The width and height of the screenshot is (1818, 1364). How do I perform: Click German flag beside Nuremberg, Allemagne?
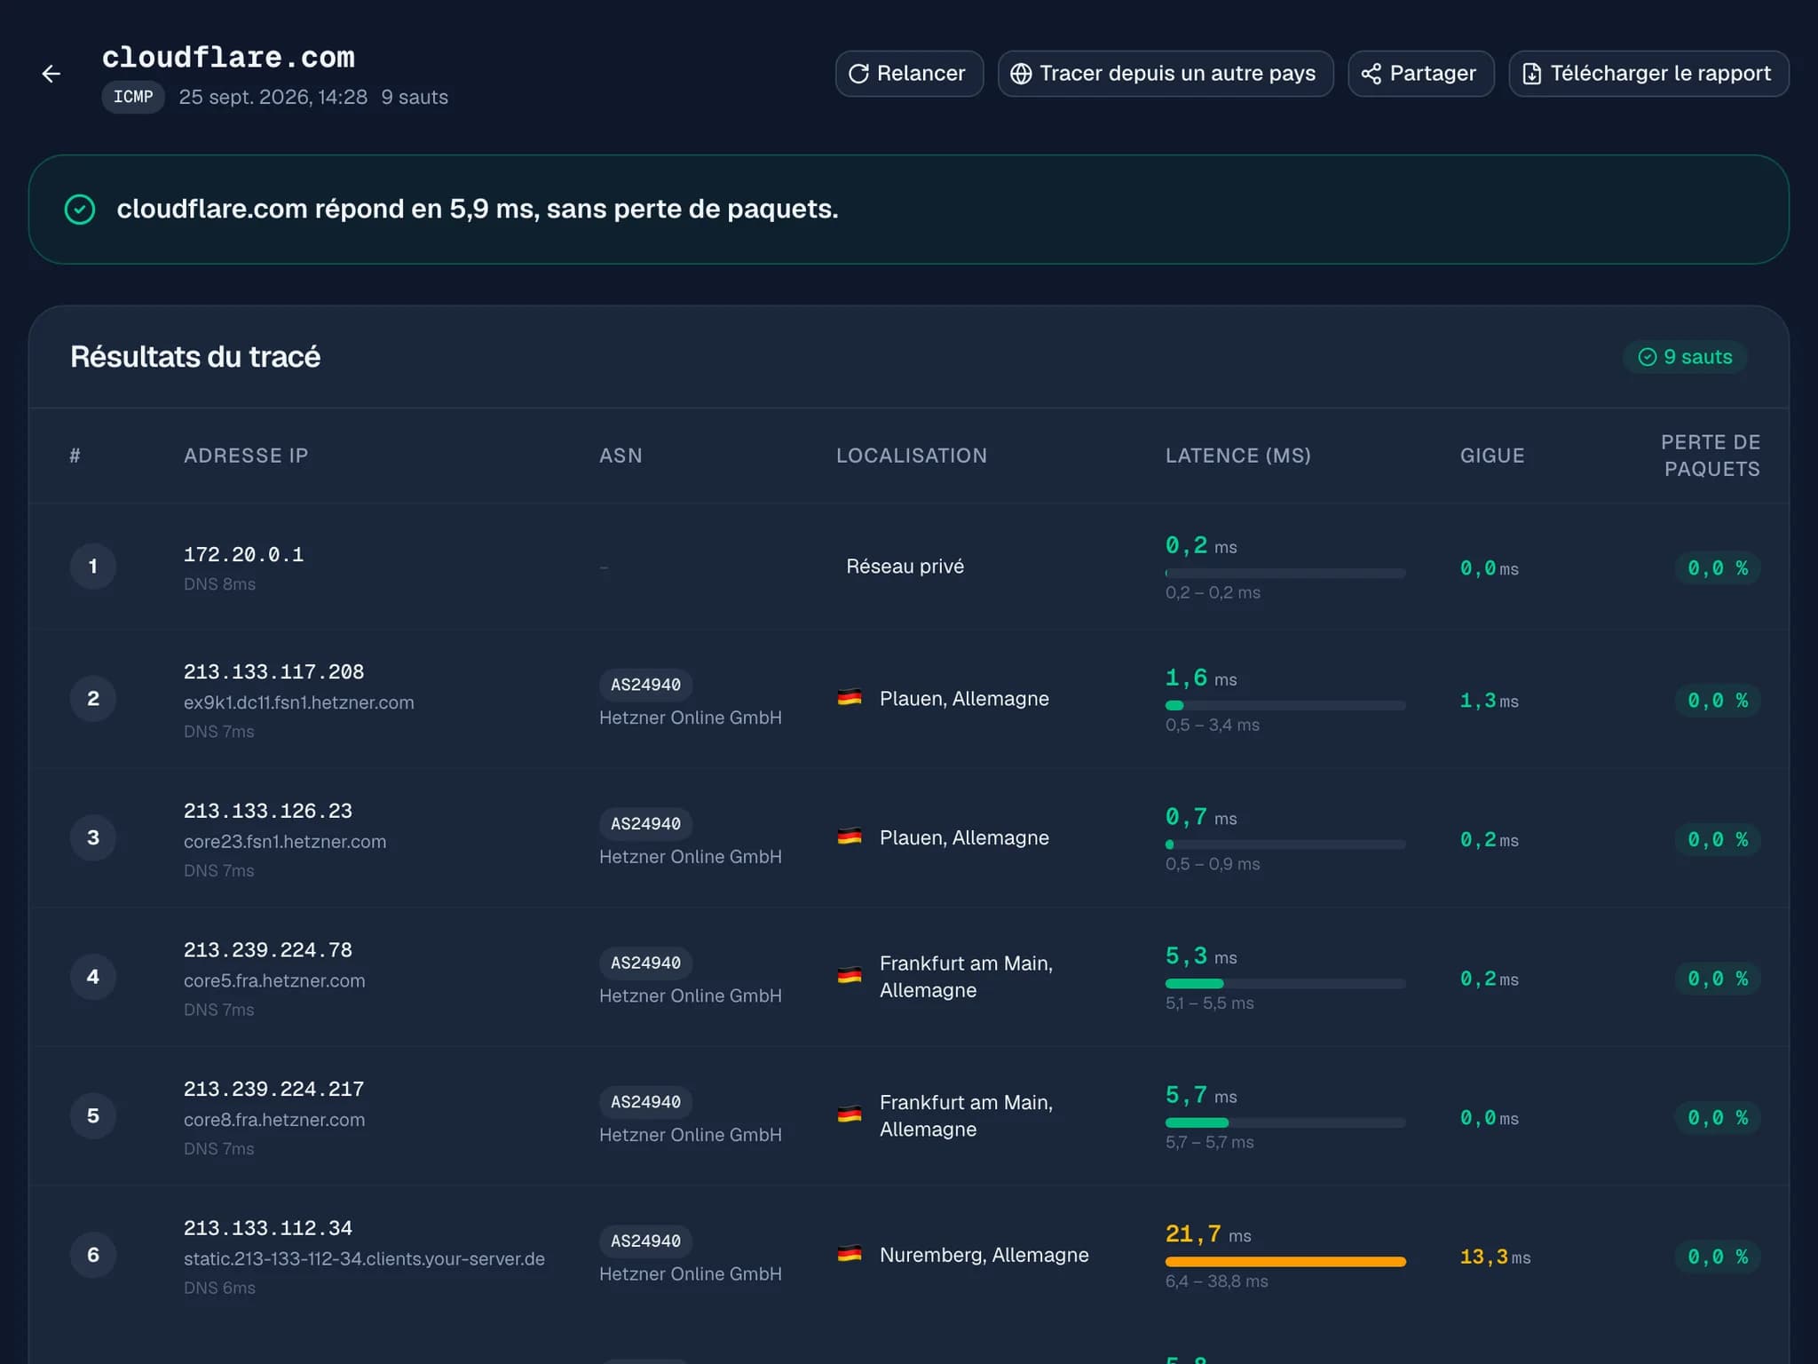pyautogui.click(x=850, y=1255)
